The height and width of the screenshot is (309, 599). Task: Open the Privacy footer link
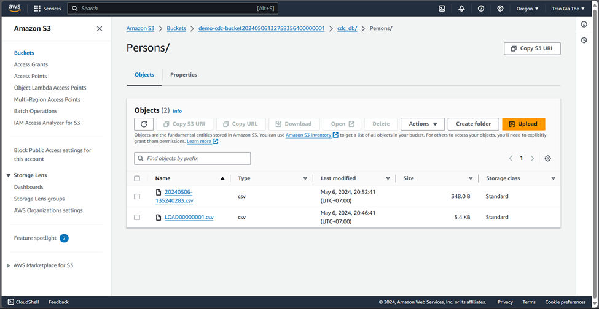pos(505,302)
